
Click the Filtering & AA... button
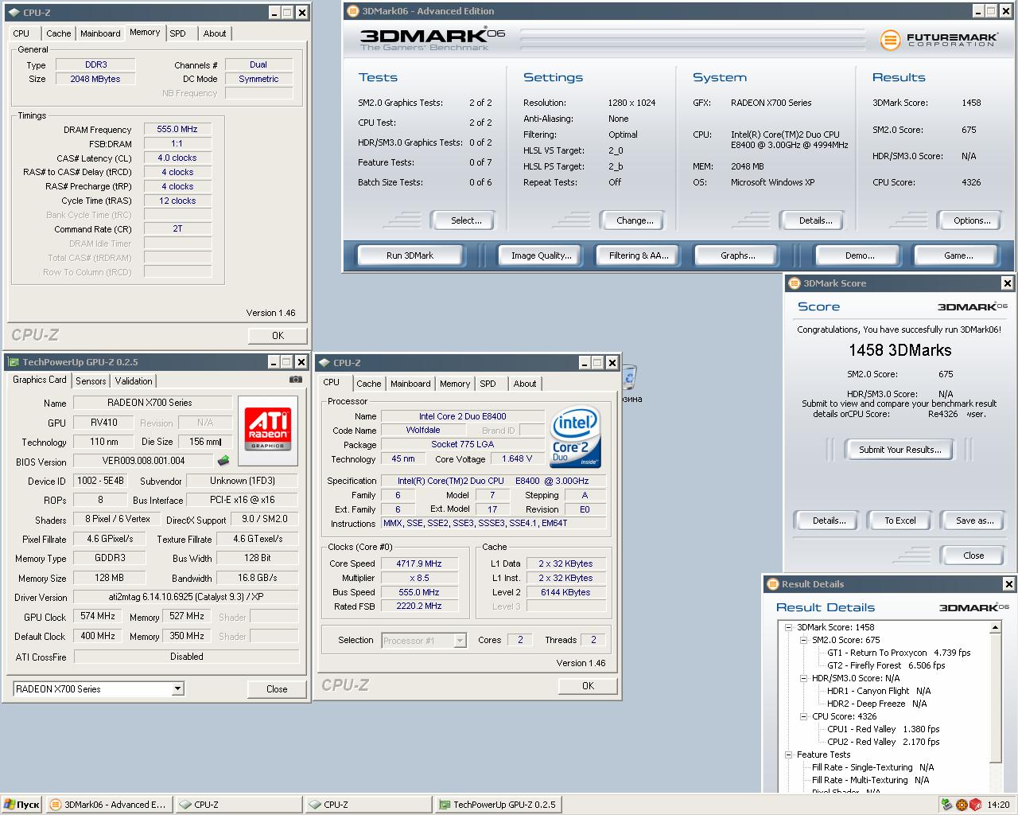coord(639,255)
